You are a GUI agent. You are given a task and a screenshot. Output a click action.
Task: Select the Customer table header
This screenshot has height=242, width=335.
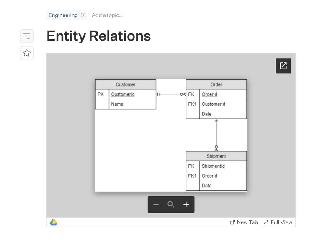[126, 84]
